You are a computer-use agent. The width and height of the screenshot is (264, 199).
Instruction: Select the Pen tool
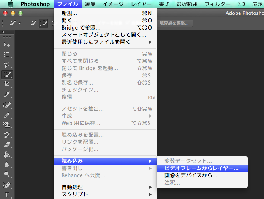(x=7, y=185)
